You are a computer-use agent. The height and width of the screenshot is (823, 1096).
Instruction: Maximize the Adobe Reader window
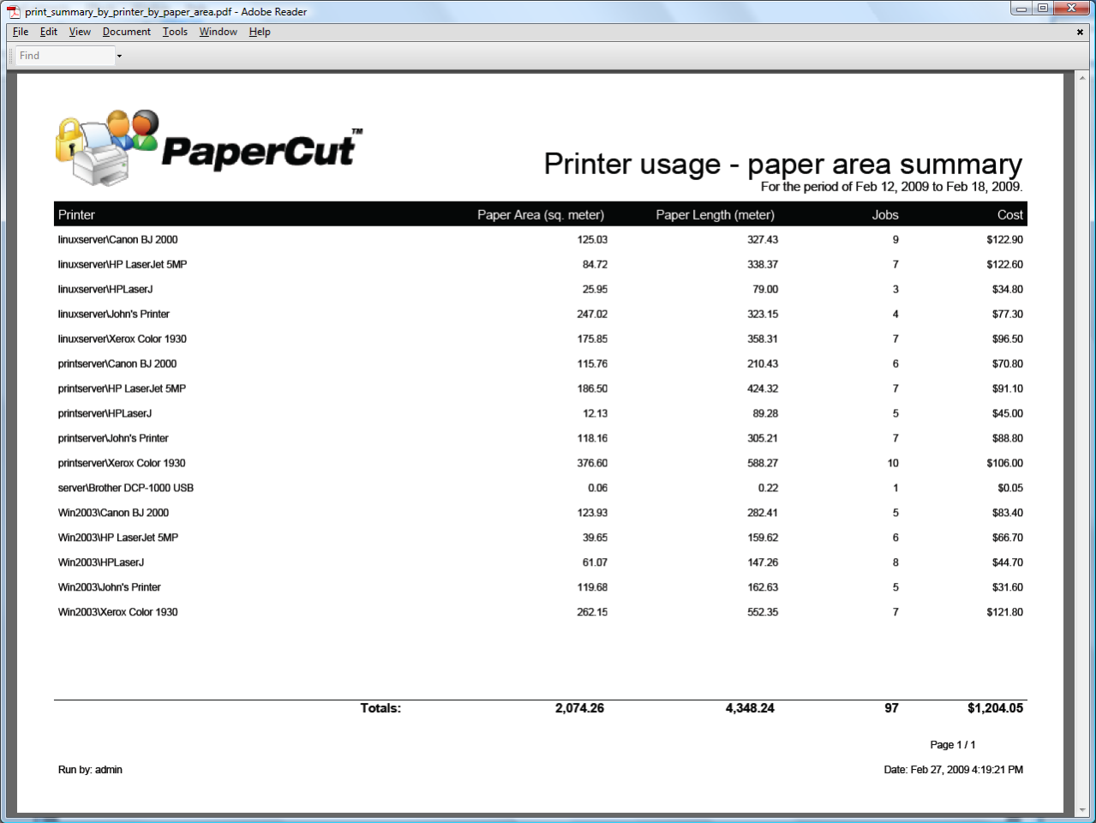click(1043, 9)
